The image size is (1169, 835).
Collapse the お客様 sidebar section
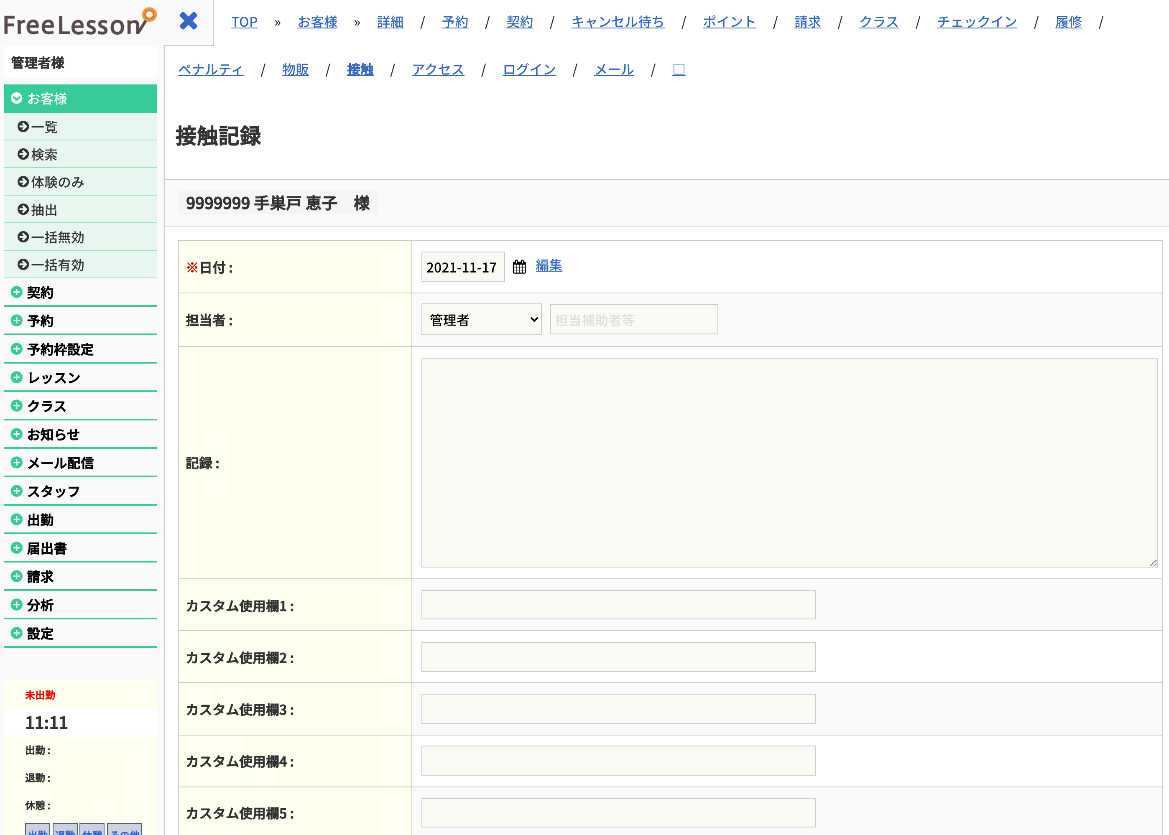pyautogui.click(x=80, y=99)
